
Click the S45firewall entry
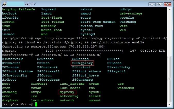(48, 71)
